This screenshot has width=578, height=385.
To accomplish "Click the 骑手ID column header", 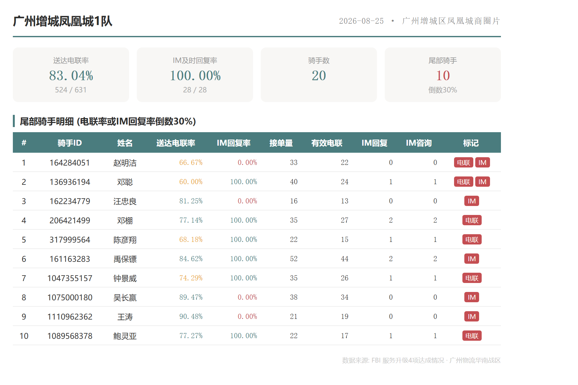I will (x=70, y=143).
